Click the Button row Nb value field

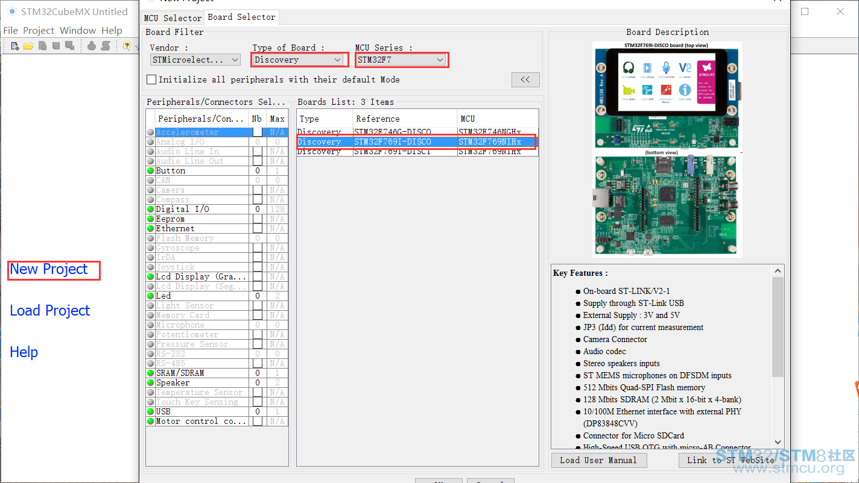pyautogui.click(x=258, y=171)
